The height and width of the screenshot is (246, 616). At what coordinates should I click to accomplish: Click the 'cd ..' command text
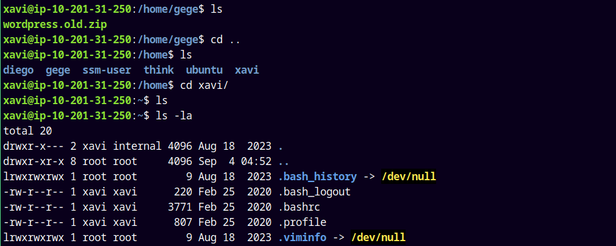(x=226, y=40)
